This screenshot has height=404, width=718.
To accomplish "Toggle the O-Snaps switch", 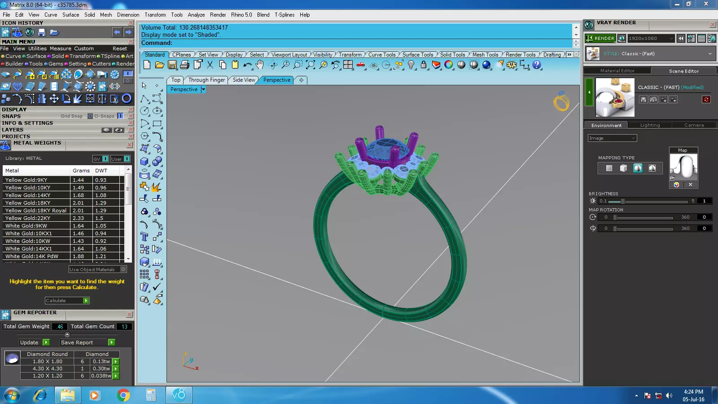I will 120,116.
